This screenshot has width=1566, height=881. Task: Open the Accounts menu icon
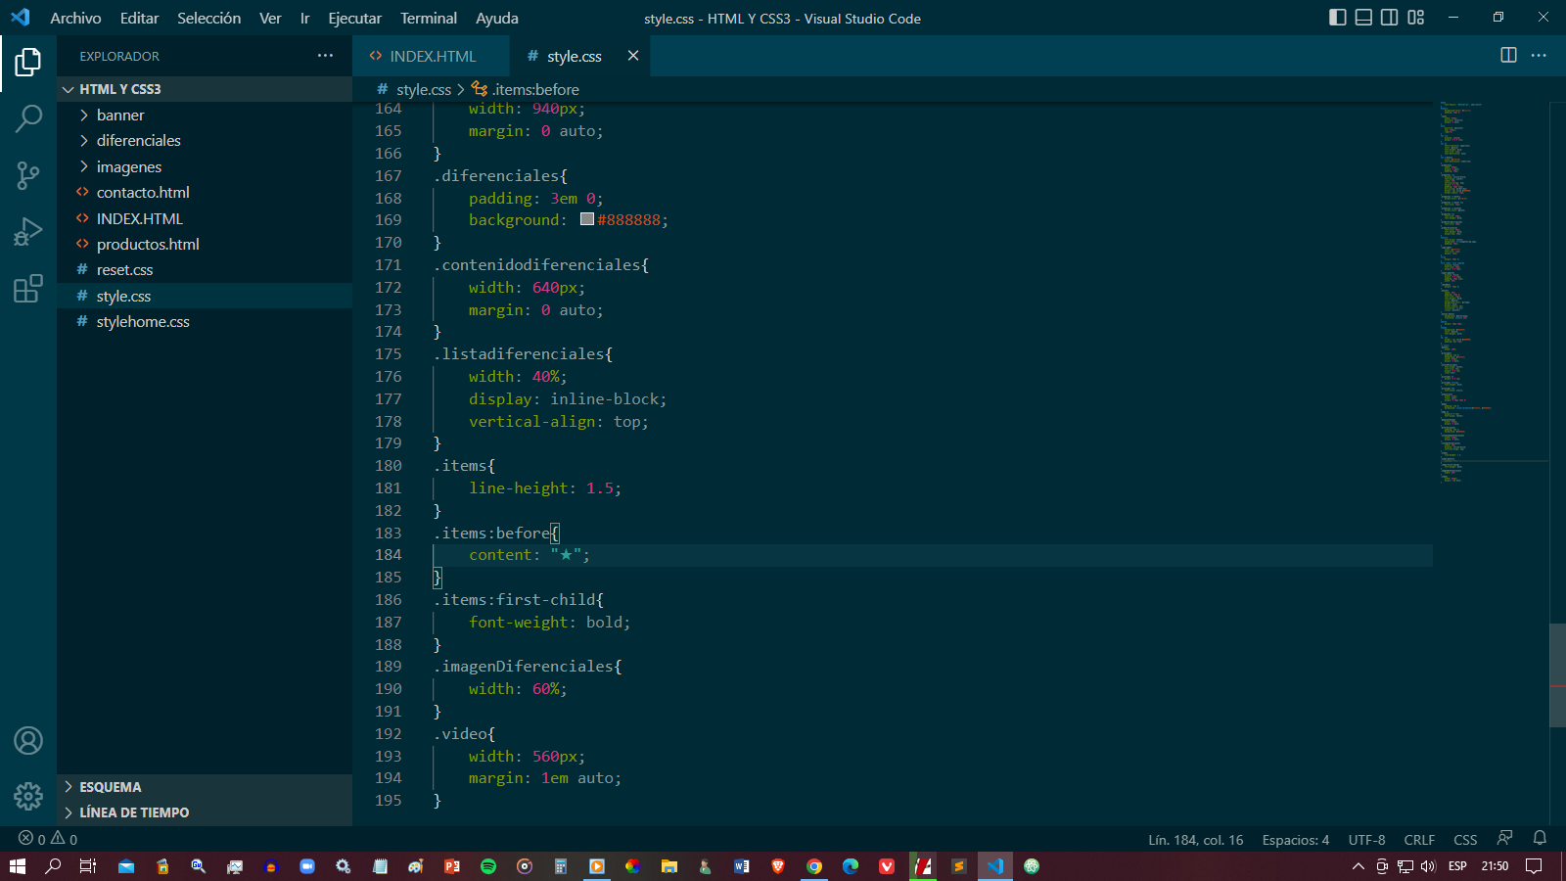[28, 741]
